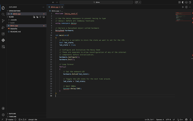193x121 pixels.
Task: Run the Blink.cpp file with play button
Action: [x=183, y=7]
